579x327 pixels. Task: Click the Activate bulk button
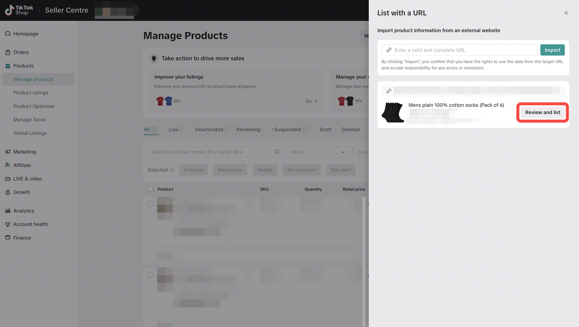coord(193,170)
